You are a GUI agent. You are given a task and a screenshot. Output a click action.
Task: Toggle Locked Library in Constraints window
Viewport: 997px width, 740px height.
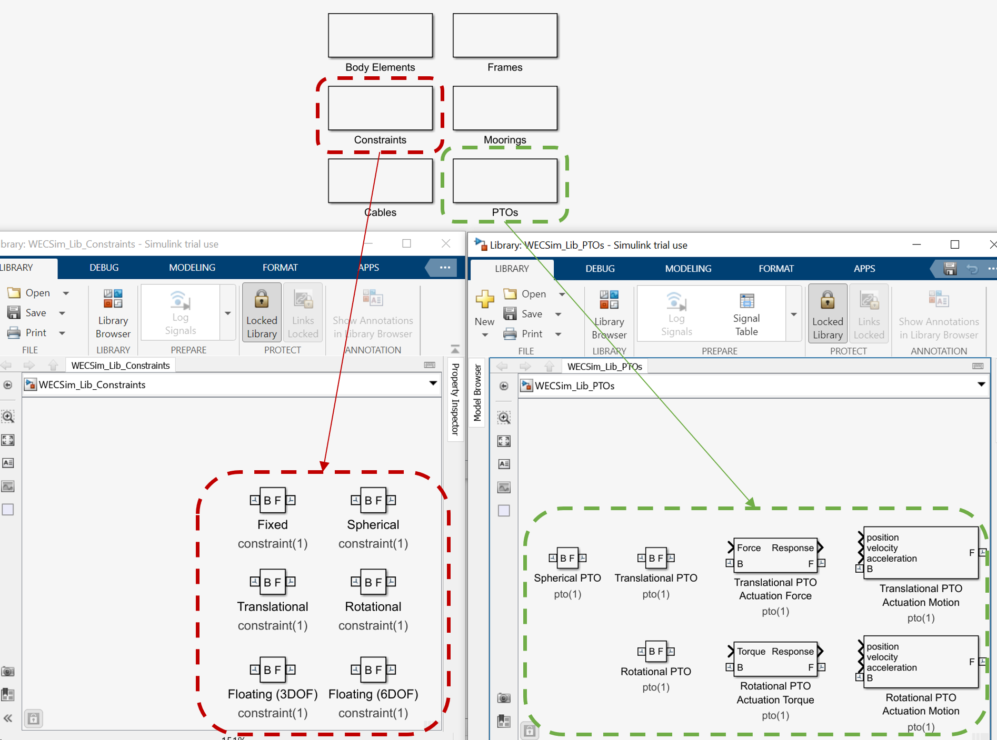click(x=262, y=313)
